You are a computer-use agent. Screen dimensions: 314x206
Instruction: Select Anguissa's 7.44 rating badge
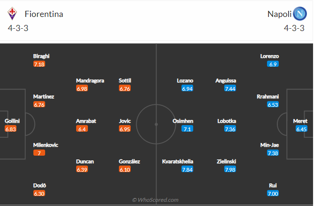[x=230, y=88]
